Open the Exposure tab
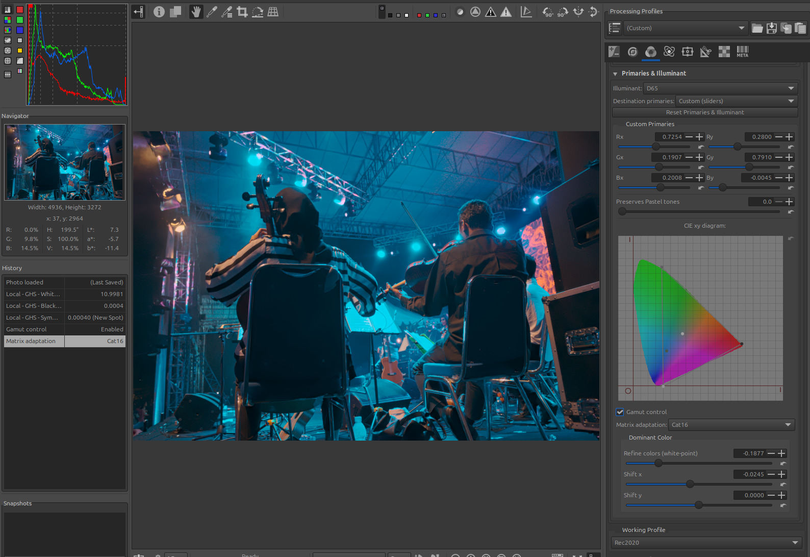Viewport: 810px width, 557px height. coord(614,52)
